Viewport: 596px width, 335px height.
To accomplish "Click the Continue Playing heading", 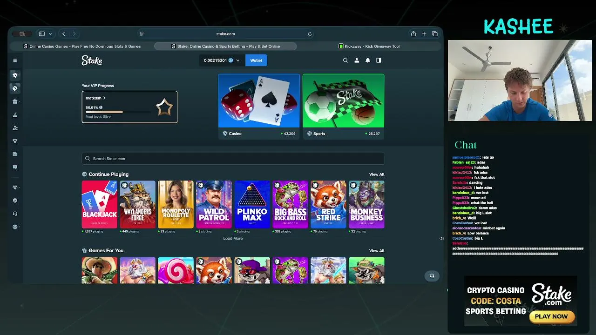I will [108, 174].
